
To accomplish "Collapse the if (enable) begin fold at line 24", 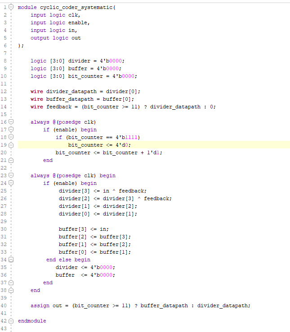I will pos(11,183).
